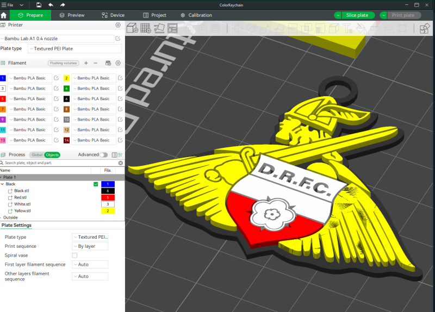The image size is (435, 312).
Task: Click the compare presets icon in Process
Action: (120, 155)
